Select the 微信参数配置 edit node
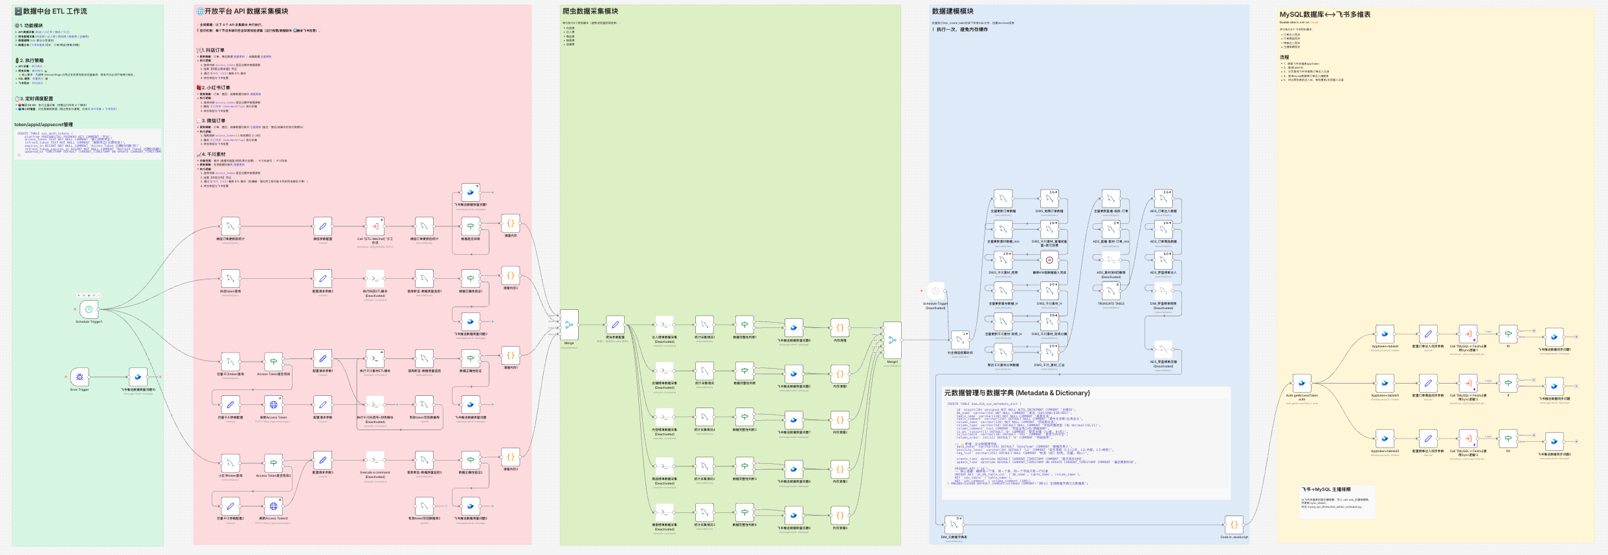Image resolution: width=1608 pixels, height=555 pixels. coord(322,226)
